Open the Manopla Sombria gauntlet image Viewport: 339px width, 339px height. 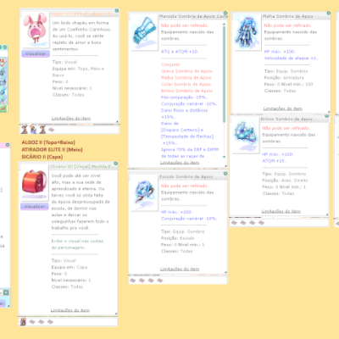pyautogui.click(x=144, y=32)
